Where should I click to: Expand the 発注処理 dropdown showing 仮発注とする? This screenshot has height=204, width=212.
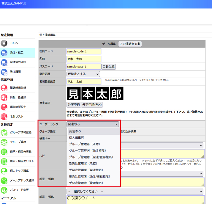[83, 74]
